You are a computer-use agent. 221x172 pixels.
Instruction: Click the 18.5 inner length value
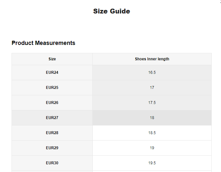click(152, 133)
